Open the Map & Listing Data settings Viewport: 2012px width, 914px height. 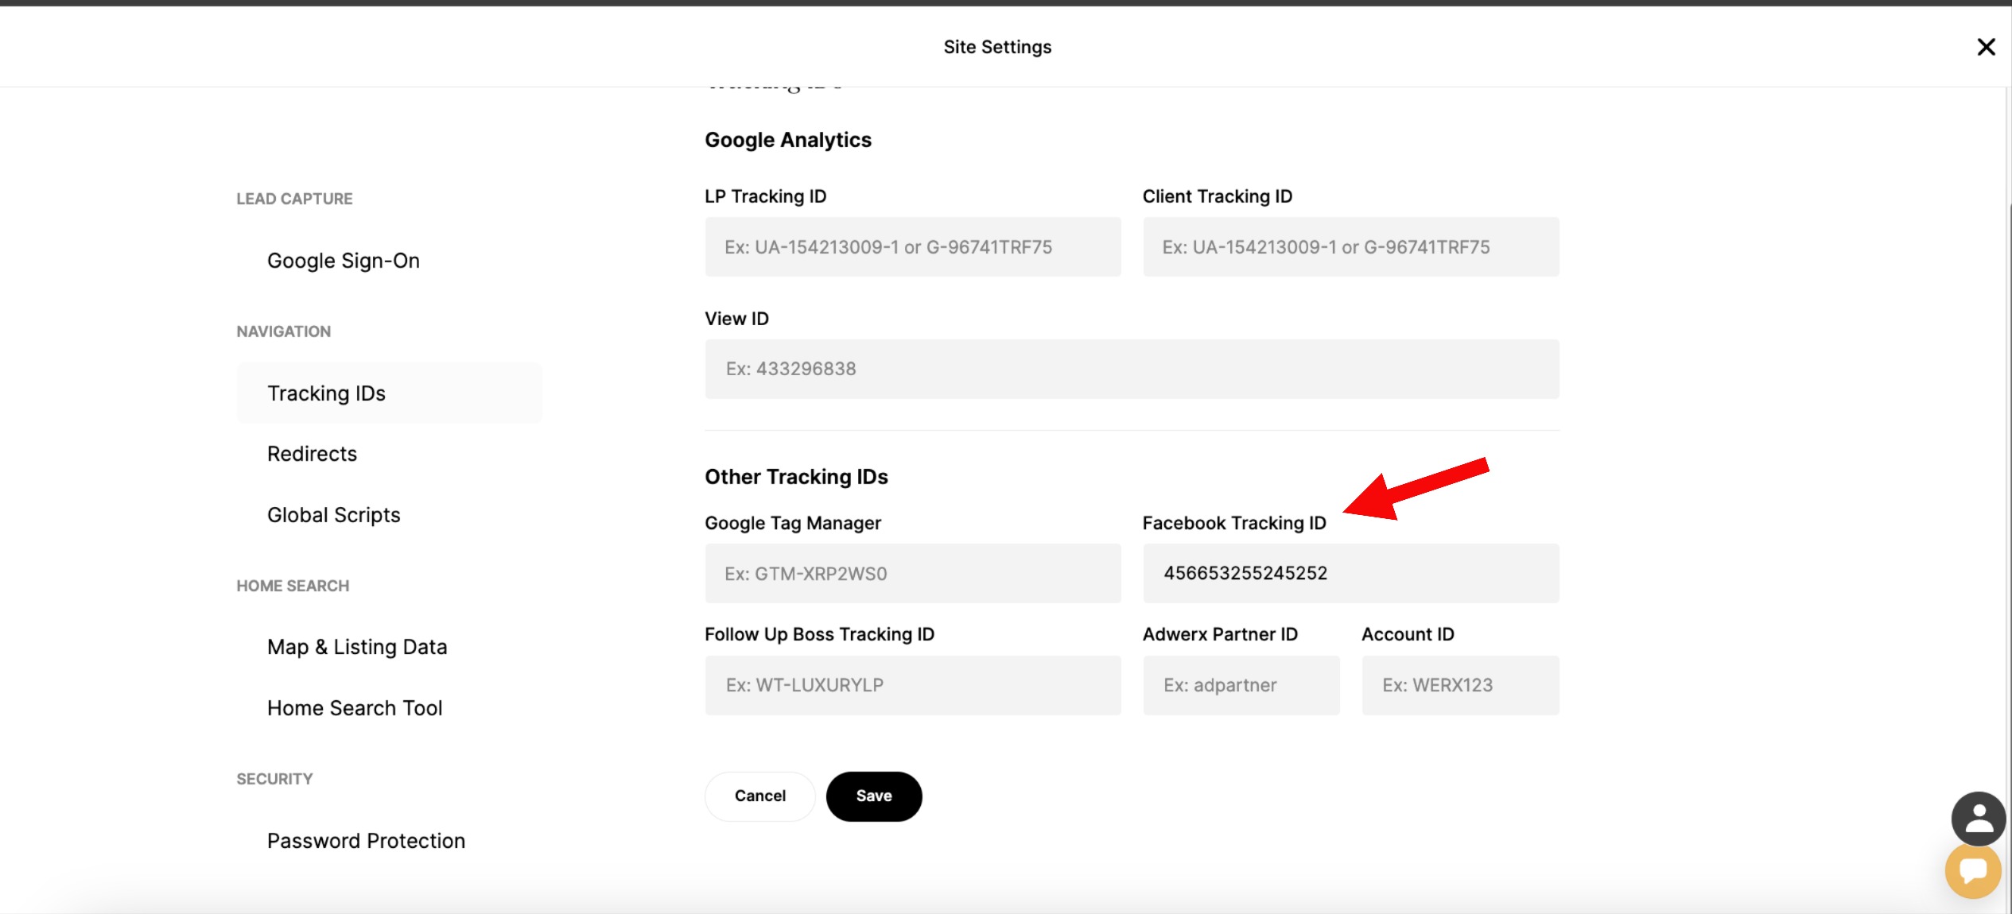357,647
